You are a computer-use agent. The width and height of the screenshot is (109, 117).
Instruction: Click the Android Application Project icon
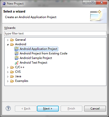click(x=17, y=49)
